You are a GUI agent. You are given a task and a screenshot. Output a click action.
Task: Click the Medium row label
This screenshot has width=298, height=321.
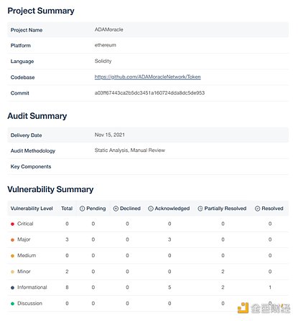click(x=27, y=256)
